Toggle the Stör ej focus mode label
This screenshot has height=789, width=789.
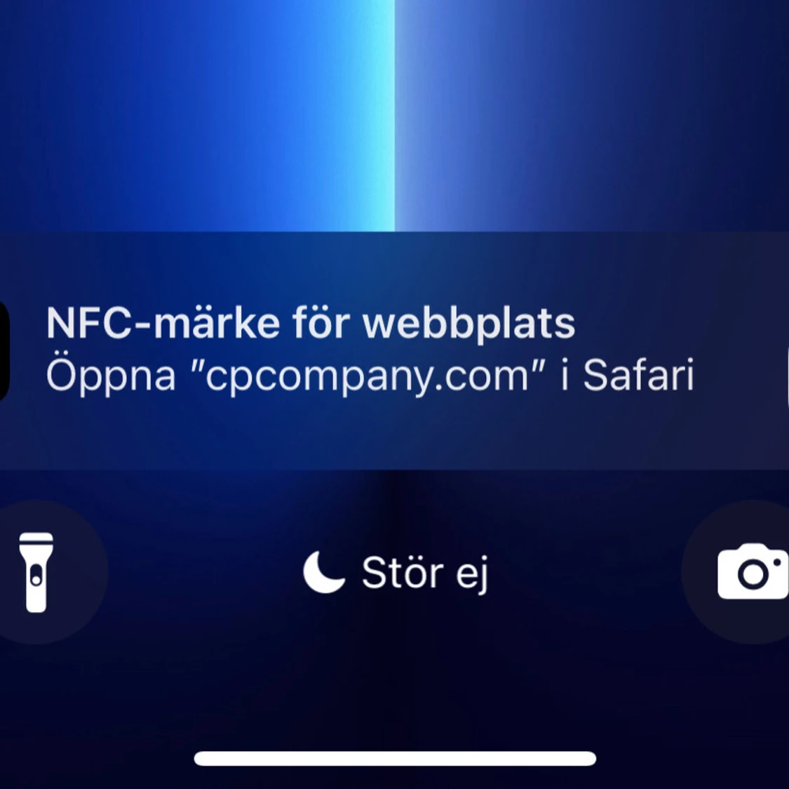[425, 573]
